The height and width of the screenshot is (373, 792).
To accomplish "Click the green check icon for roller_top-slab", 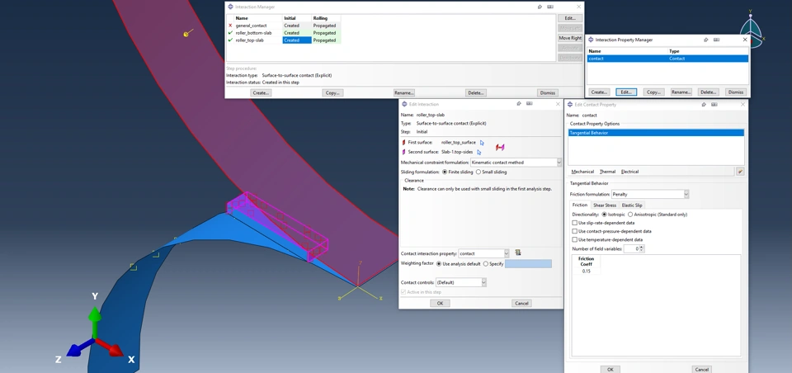I will tap(230, 40).
